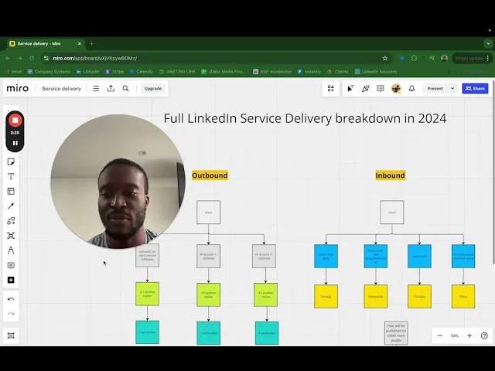Open the Email bookmark

tap(13, 72)
